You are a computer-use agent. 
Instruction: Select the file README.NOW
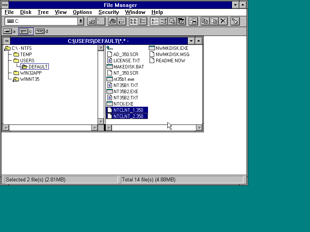167,61
